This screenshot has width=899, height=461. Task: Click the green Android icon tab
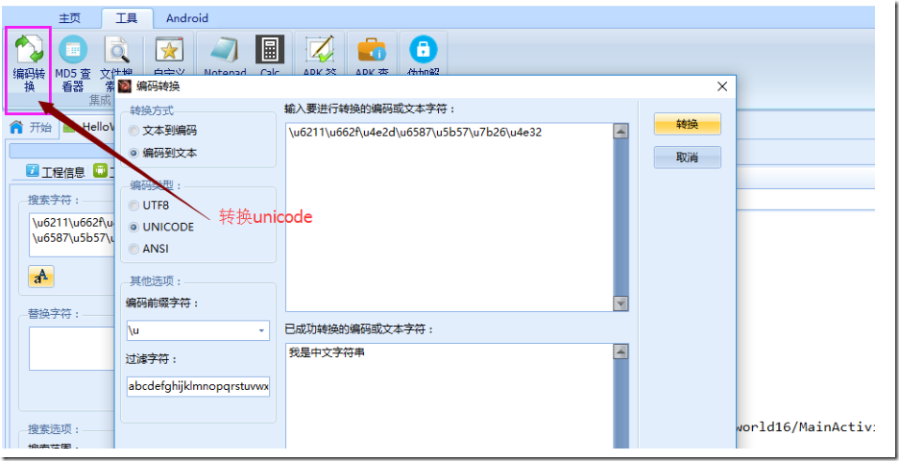(x=100, y=170)
